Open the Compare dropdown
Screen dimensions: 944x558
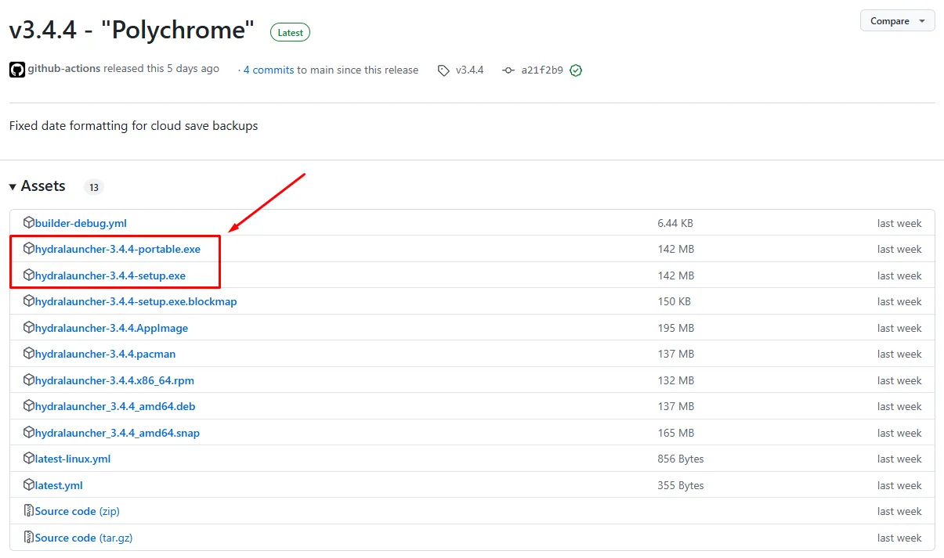point(897,21)
